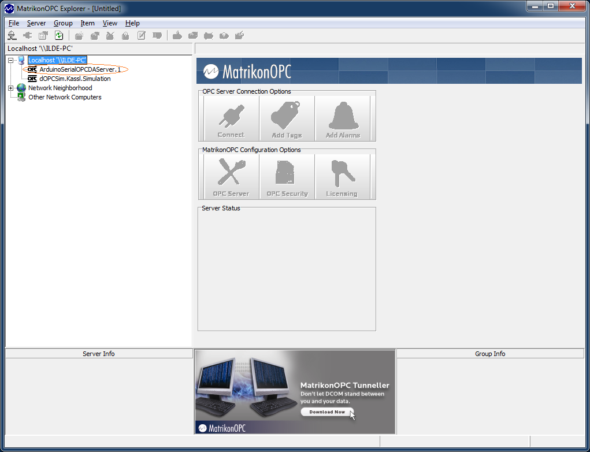Open the Help menu
The width and height of the screenshot is (590, 452).
132,23
